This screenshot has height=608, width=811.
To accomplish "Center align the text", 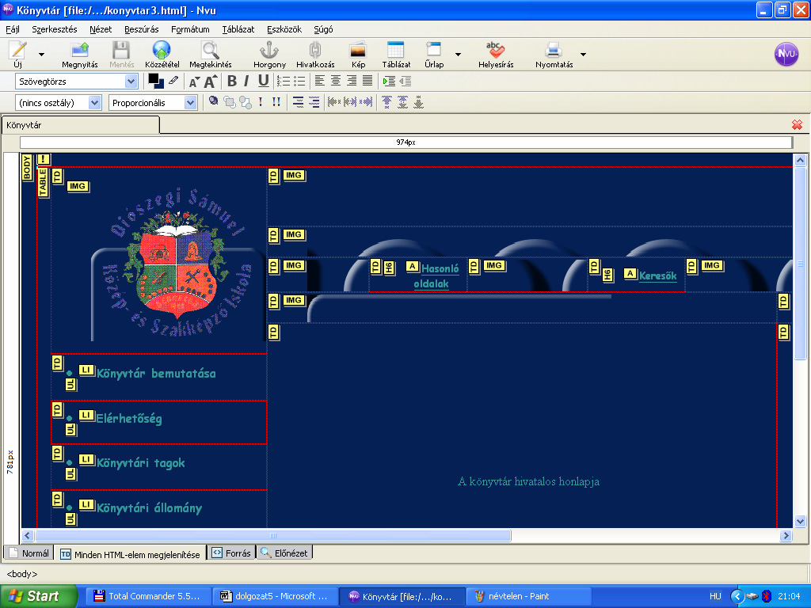I will coord(336,81).
